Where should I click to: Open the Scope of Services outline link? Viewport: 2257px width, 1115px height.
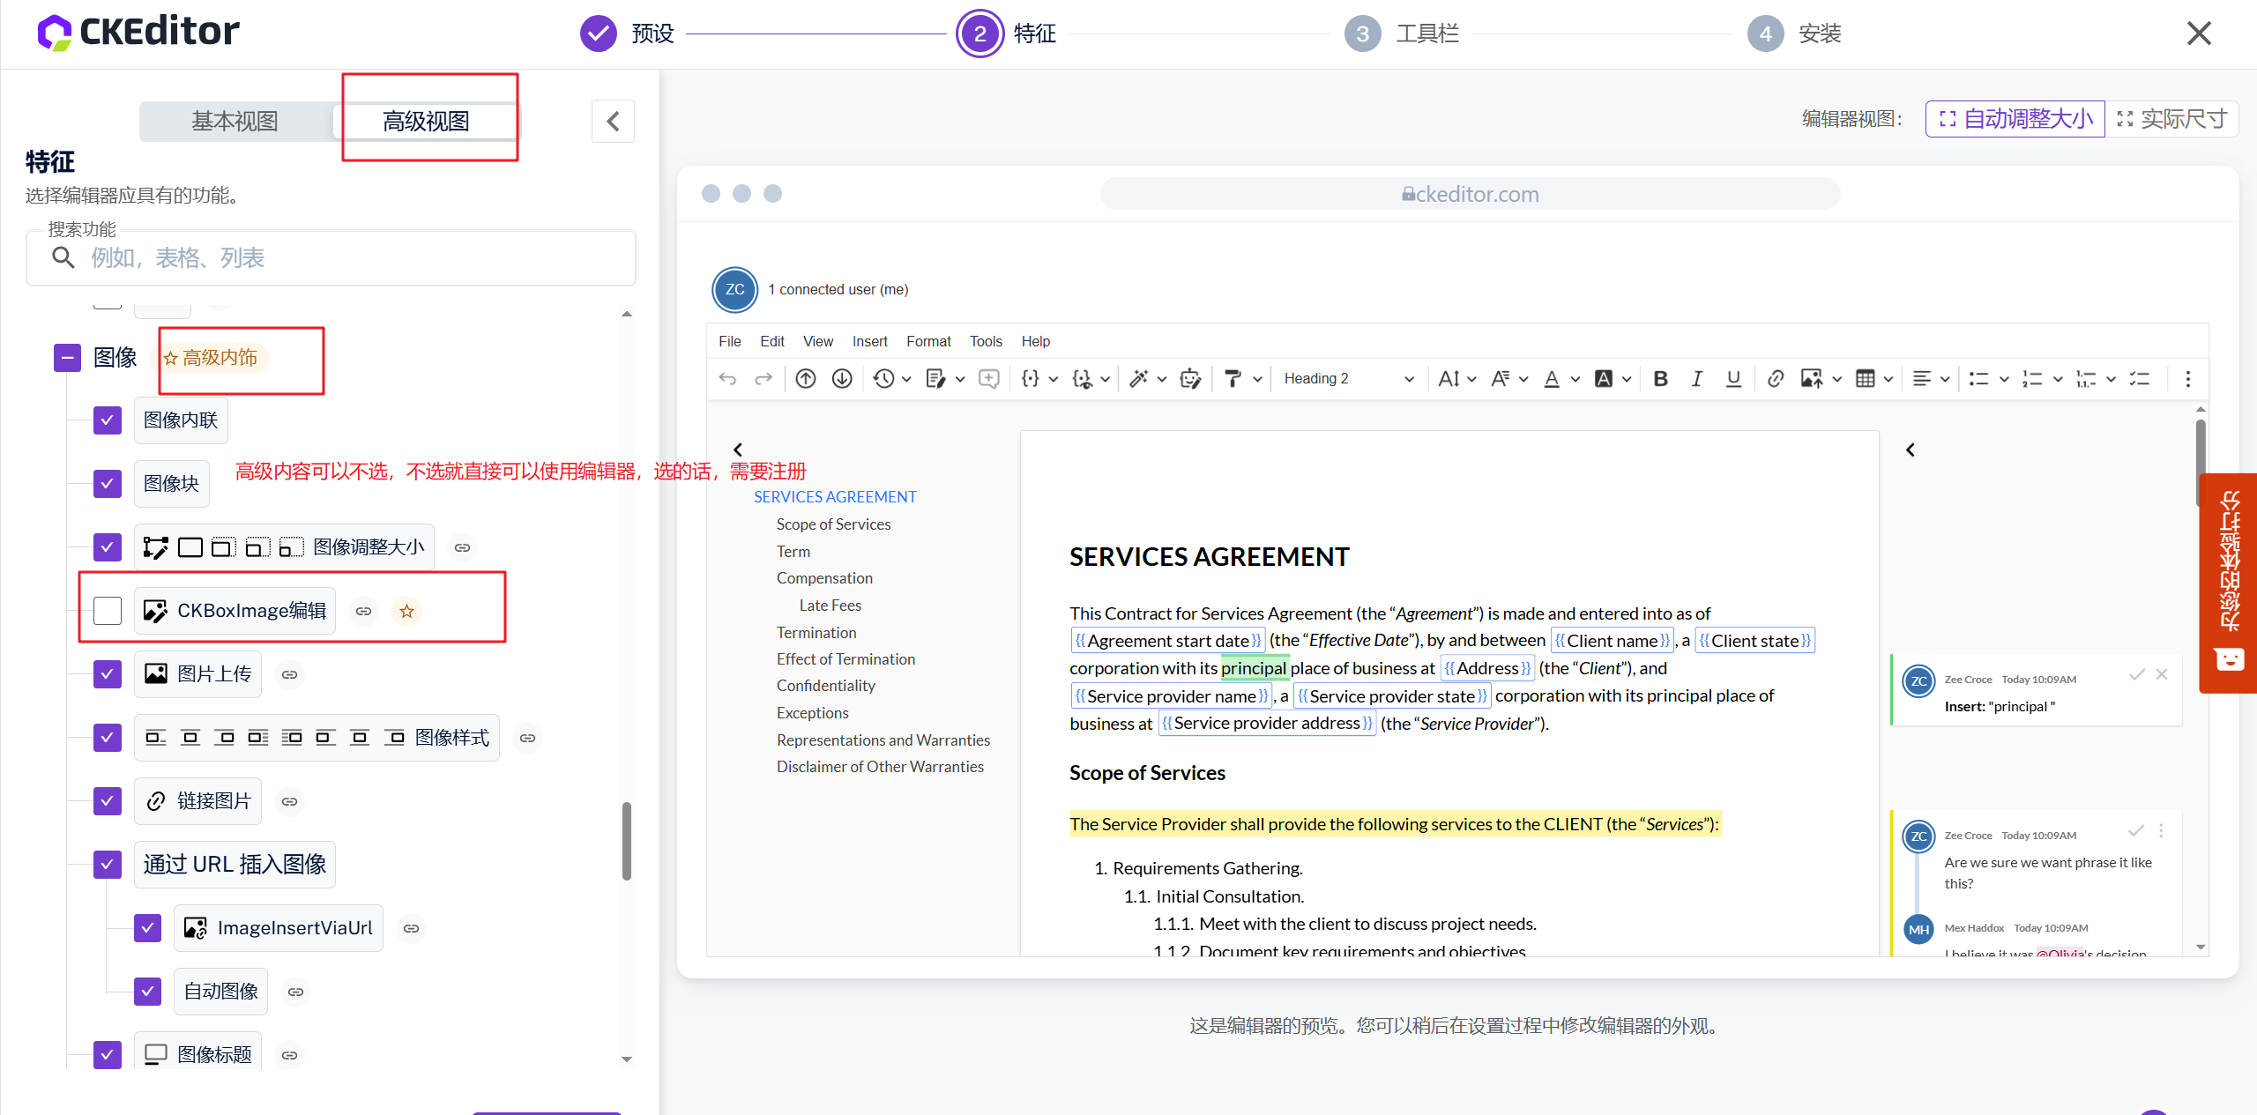coord(833,524)
